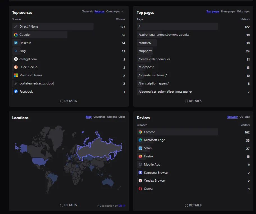Filter by portal.eu.redcactus.cloud source
Image resolution: width=256 pixels, height=214 pixels.
coord(69,83)
